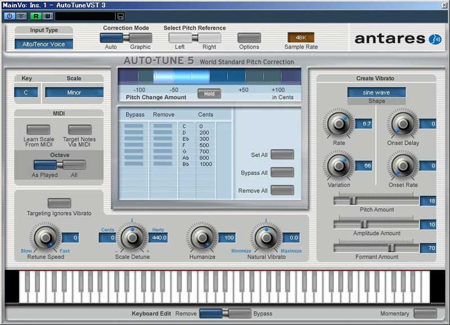The height and width of the screenshot is (325, 450).
Task: Select Right pitch reference
Action: [x=209, y=38]
